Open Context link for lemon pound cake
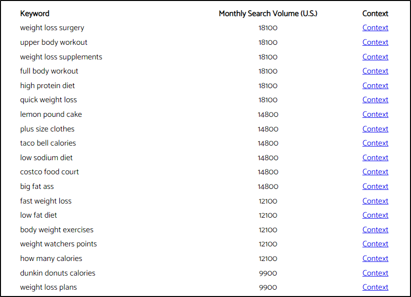 [x=375, y=114]
